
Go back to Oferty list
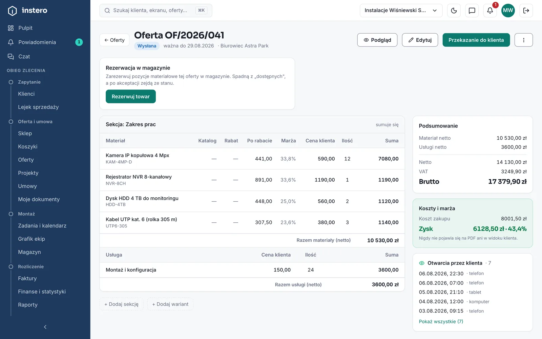(114, 40)
